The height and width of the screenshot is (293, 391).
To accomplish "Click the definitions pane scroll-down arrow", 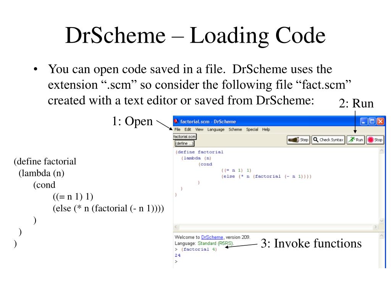I will point(381,221).
